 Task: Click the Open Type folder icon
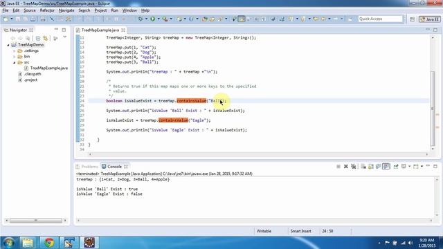point(205,19)
